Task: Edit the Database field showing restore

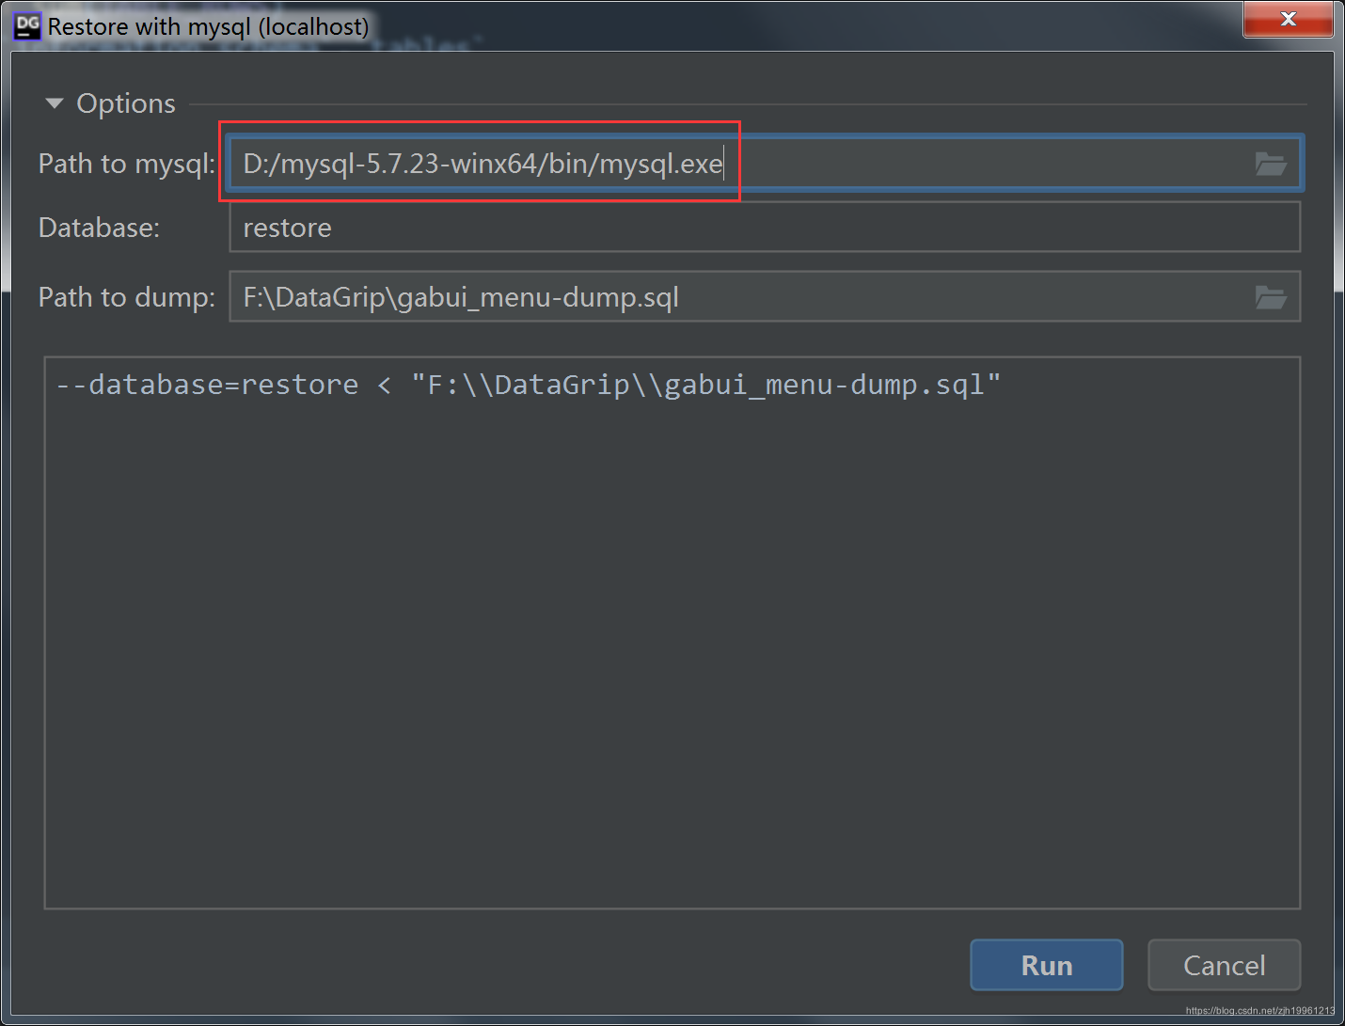Action: (x=658, y=227)
